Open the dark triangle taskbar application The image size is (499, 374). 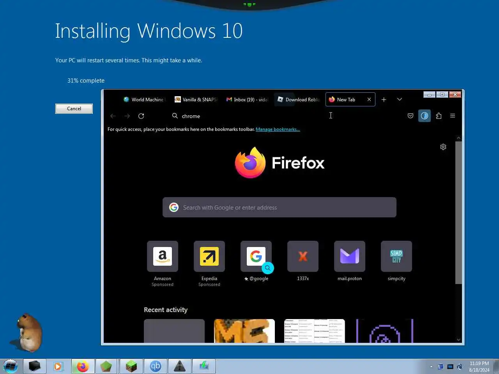(x=180, y=366)
